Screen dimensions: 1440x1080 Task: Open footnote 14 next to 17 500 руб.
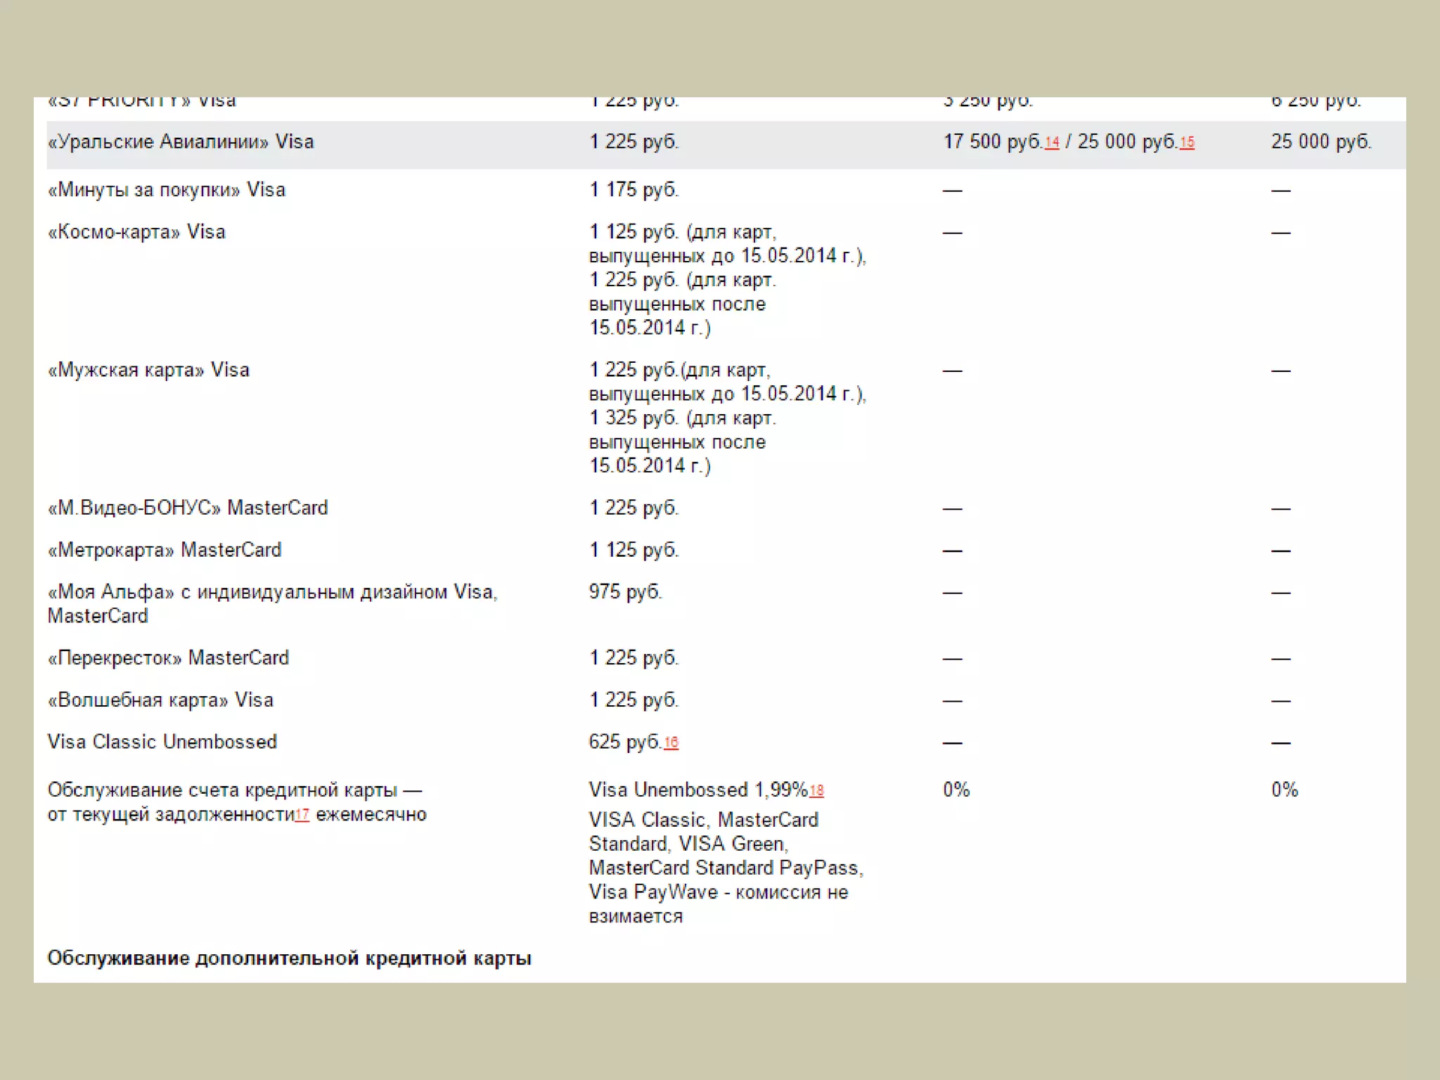click(1051, 143)
